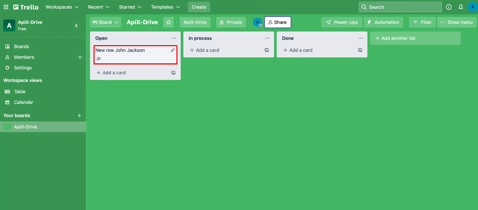This screenshot has height=210, width=478.
Task: Open the Workspaces dropdown
Action: (x=62, y=7)
